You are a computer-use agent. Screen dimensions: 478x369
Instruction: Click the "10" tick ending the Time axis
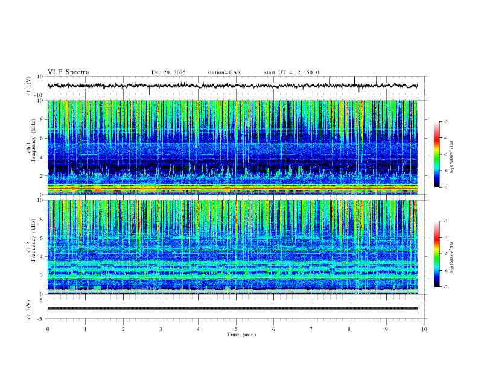[x=424, y=329]
